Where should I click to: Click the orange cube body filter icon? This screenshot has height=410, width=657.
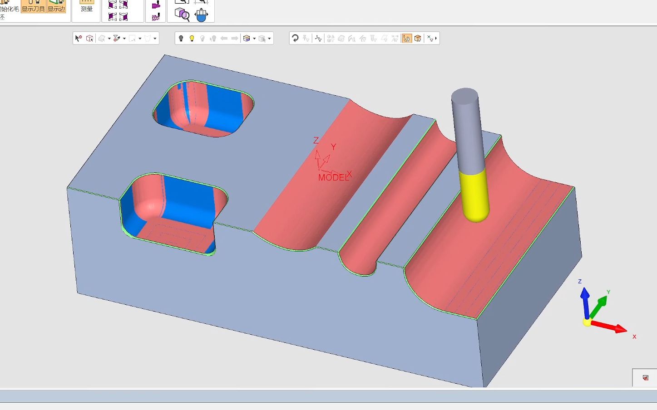point(418,39)
